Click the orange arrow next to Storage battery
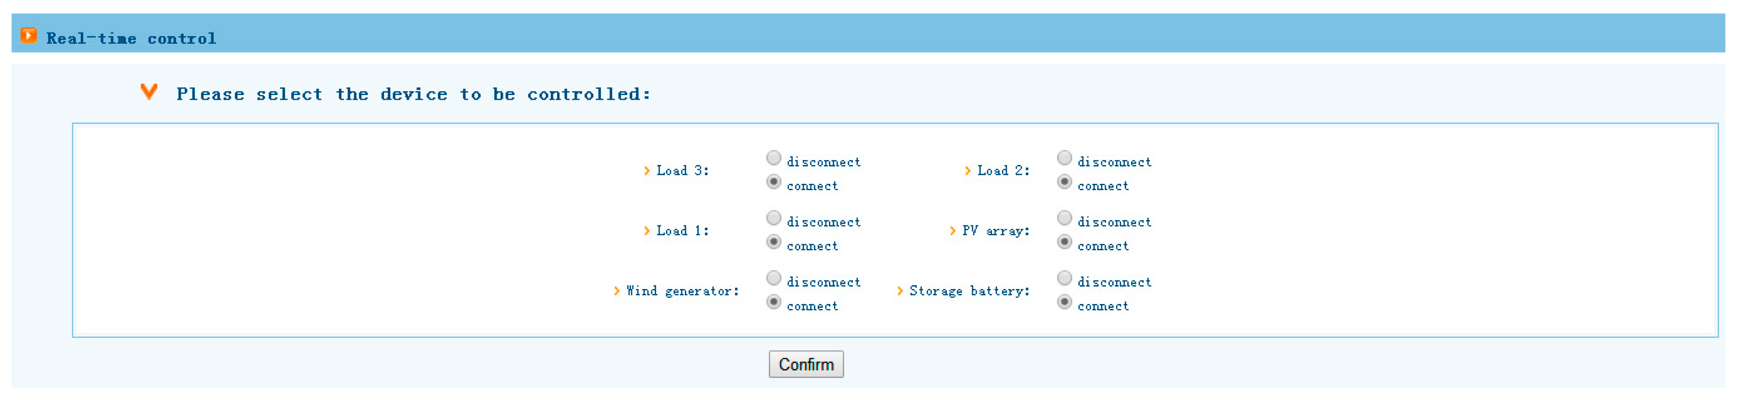Viewport: 1737px width, 400px height. coord(899,290)
